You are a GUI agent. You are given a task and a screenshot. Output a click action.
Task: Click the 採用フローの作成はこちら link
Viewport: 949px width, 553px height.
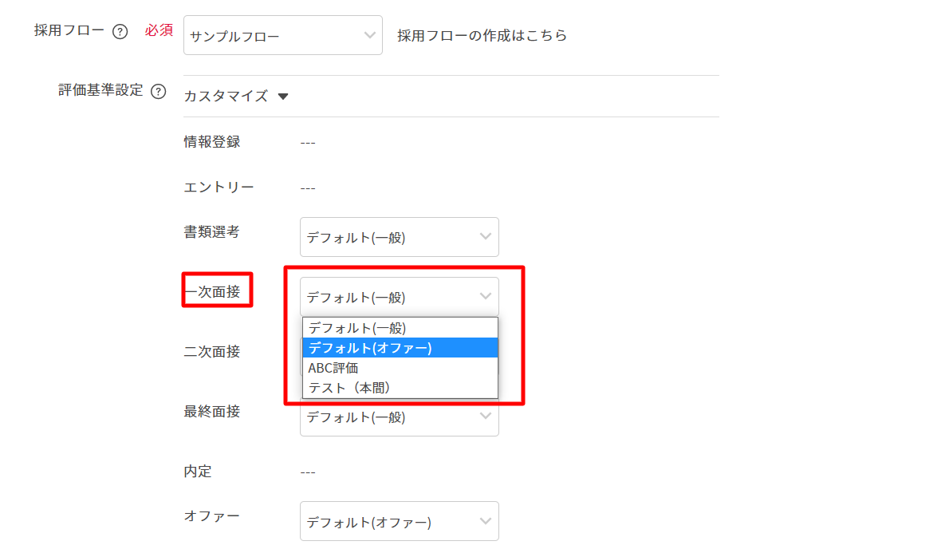tap(482, 36)
